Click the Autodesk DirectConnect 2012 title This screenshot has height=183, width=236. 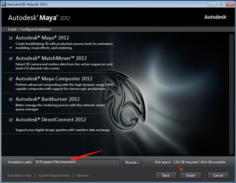coord(51,120)
